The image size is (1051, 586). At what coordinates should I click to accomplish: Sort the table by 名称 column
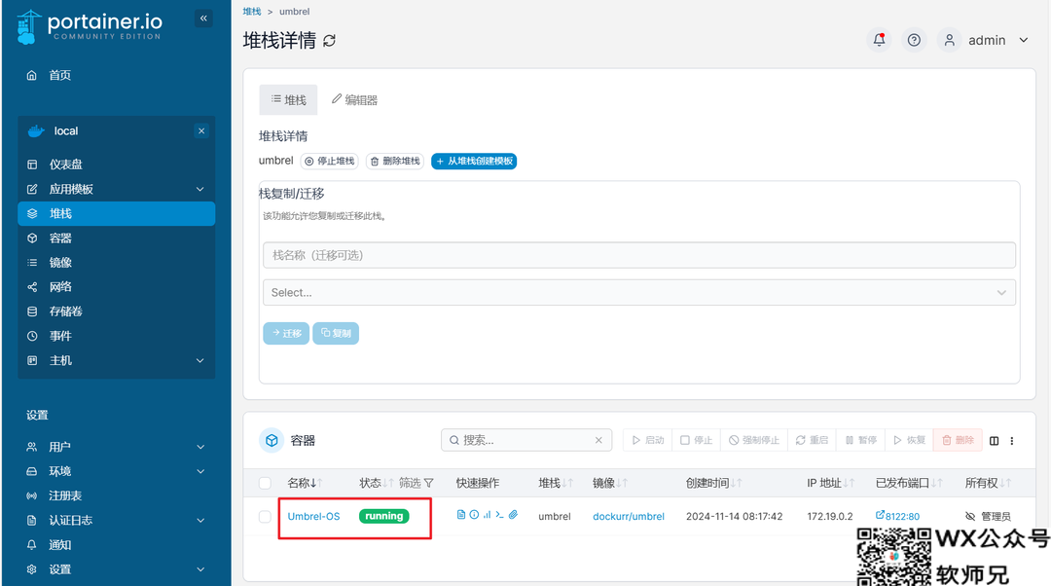pos(305,483)
